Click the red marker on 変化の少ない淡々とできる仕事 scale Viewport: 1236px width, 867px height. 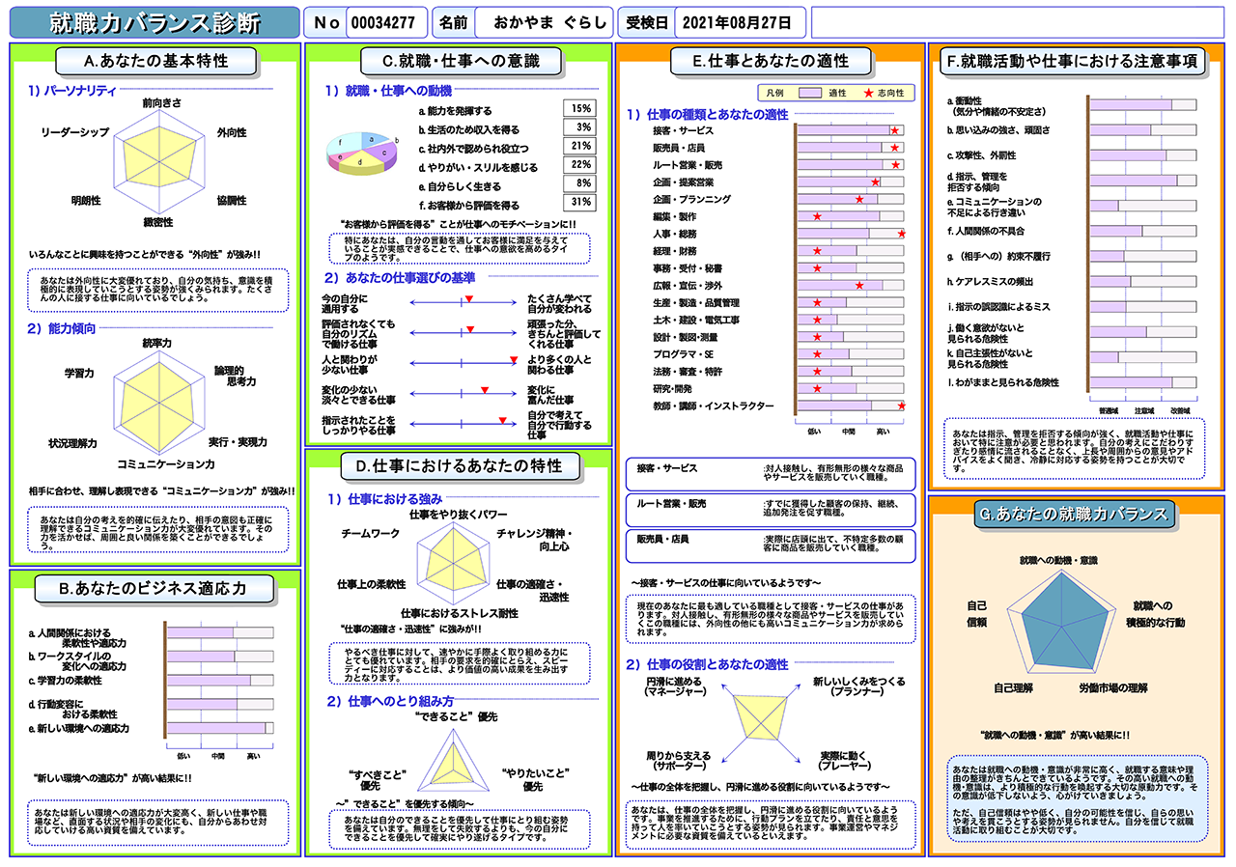[485, 389]
